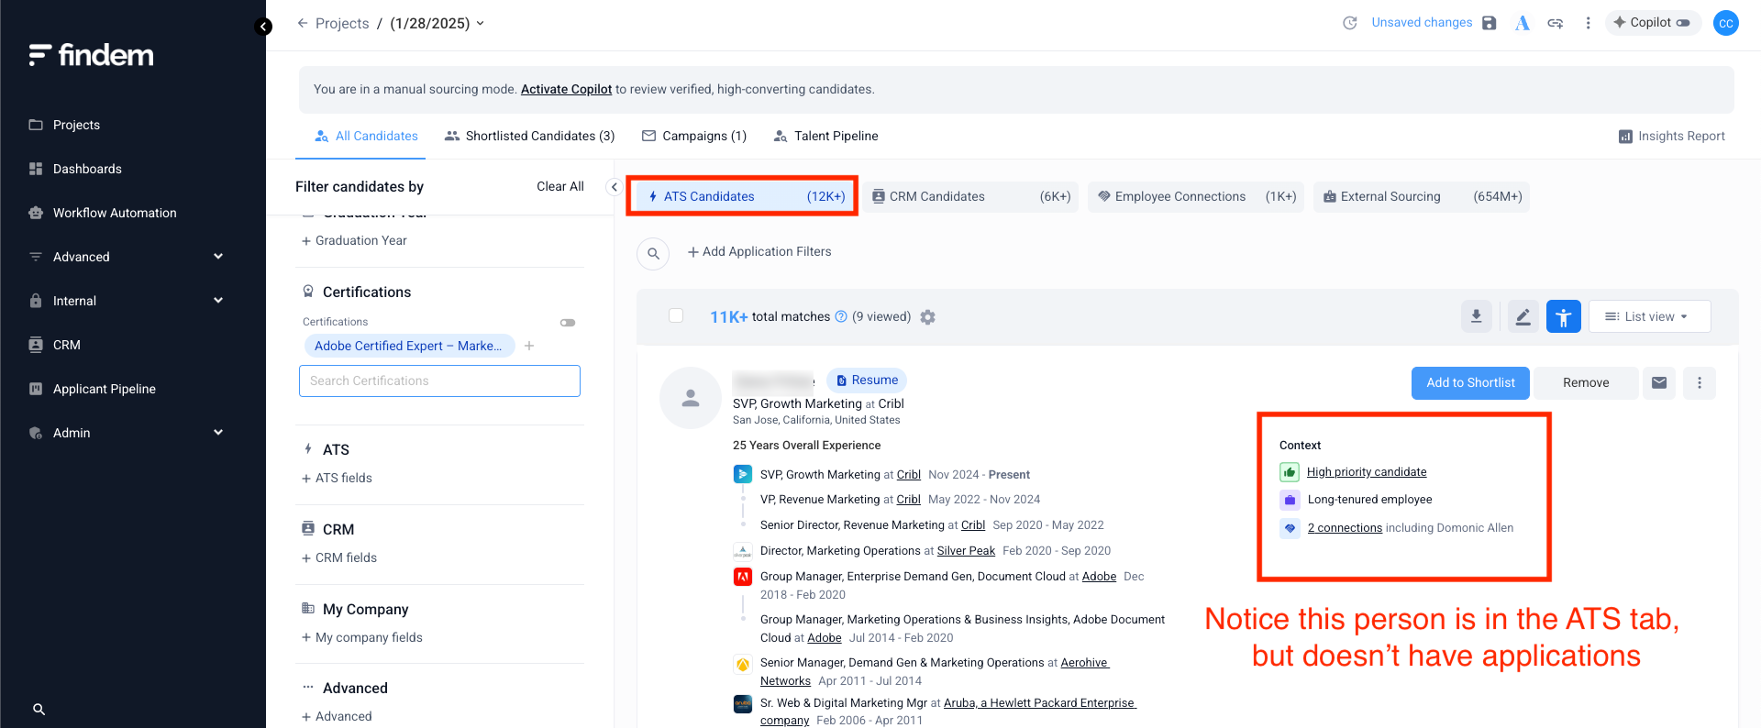Switch to Shortlisted Candidates tab
The width and height of the screenshot is (1761, 728).
pos(529,136)
